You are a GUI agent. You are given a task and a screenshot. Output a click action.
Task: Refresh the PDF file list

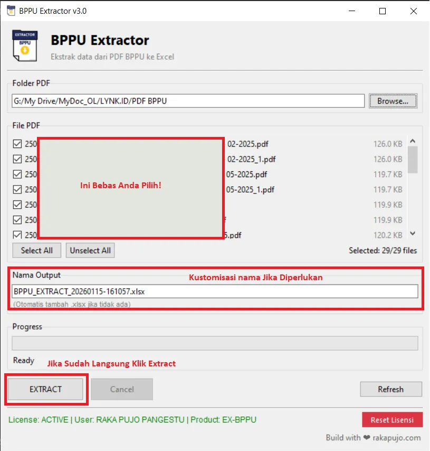pyautogui.click(x=390, y=389)
